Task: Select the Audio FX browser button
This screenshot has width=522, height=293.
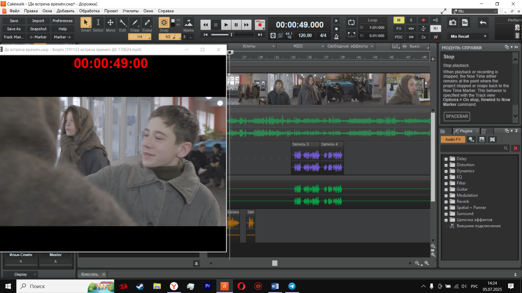Action: (453, 139)
